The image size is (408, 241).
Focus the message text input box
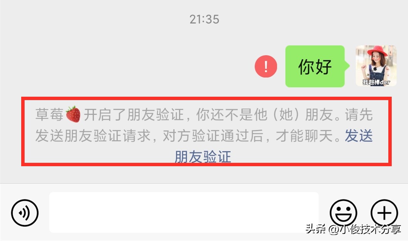coord(184,212)
